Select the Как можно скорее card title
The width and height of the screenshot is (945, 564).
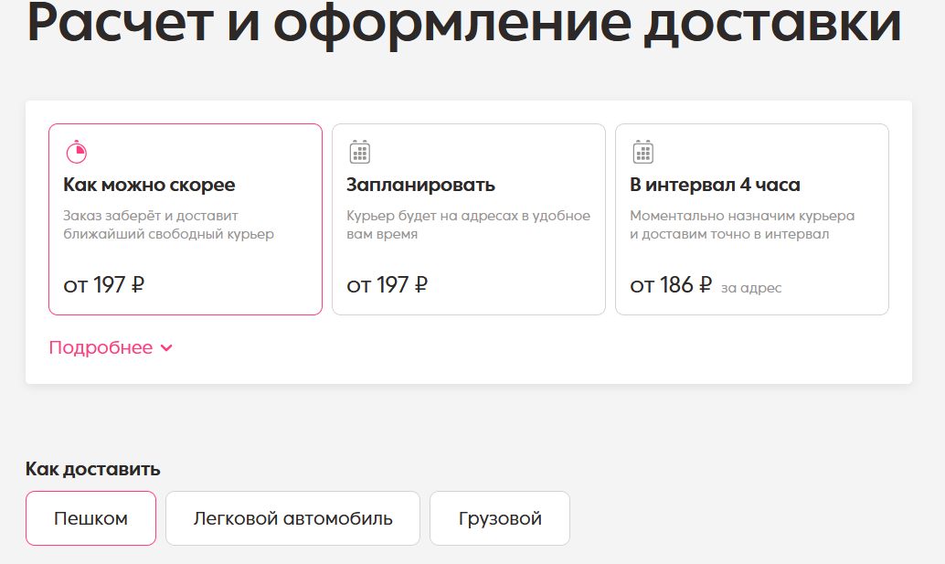click(149, 185)
